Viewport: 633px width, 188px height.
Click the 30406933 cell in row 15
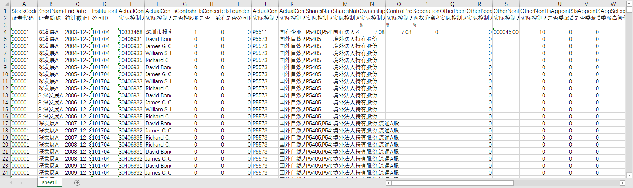tap(131, 110)
